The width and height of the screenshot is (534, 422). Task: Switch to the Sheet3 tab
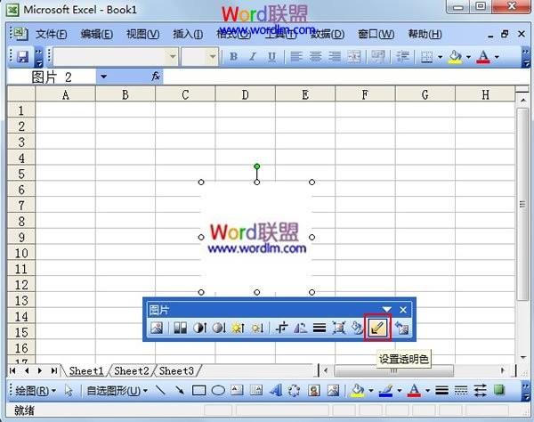[x=176, y=370]
